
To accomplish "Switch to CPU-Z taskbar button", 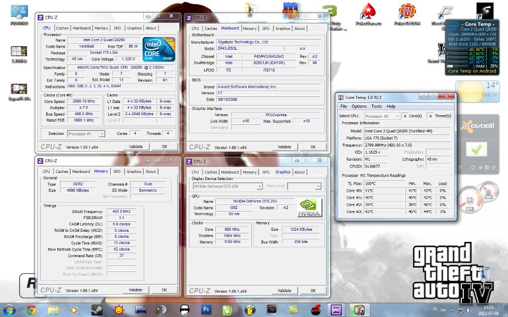I will (x=336, y=309).
